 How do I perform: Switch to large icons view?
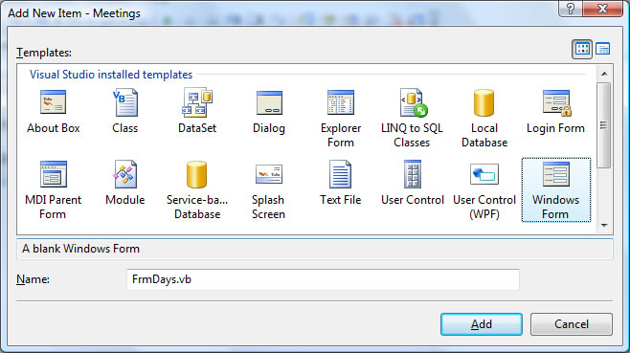(x=582, y=50)
